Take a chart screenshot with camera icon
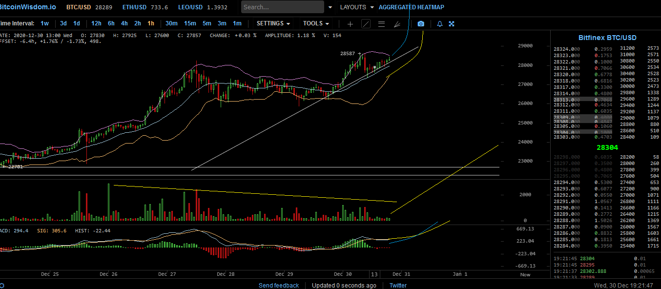Screen dimensions: 661x289 click(421, 23)
